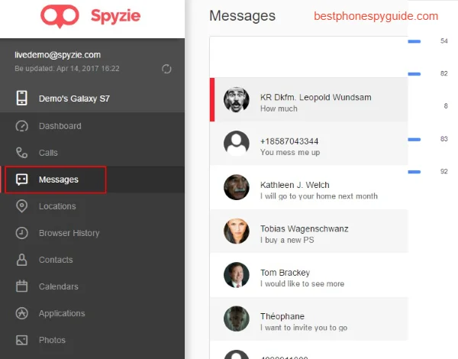The height and width of the screenshot is (359, 458).
Task: Click the Applications icon
Action: (22, 313)
